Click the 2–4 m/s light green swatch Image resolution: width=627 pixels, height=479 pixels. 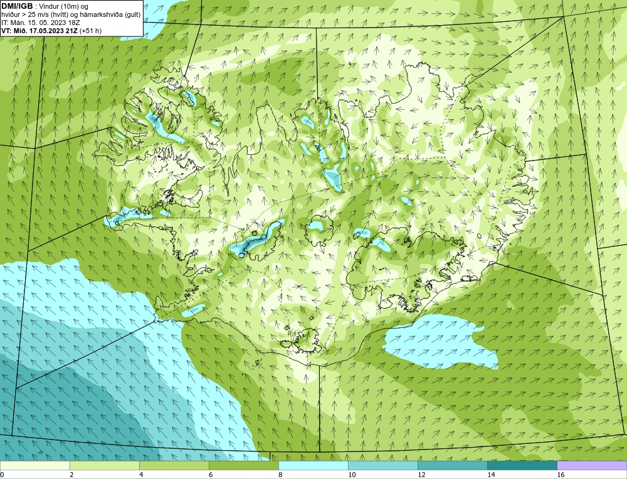104,465
